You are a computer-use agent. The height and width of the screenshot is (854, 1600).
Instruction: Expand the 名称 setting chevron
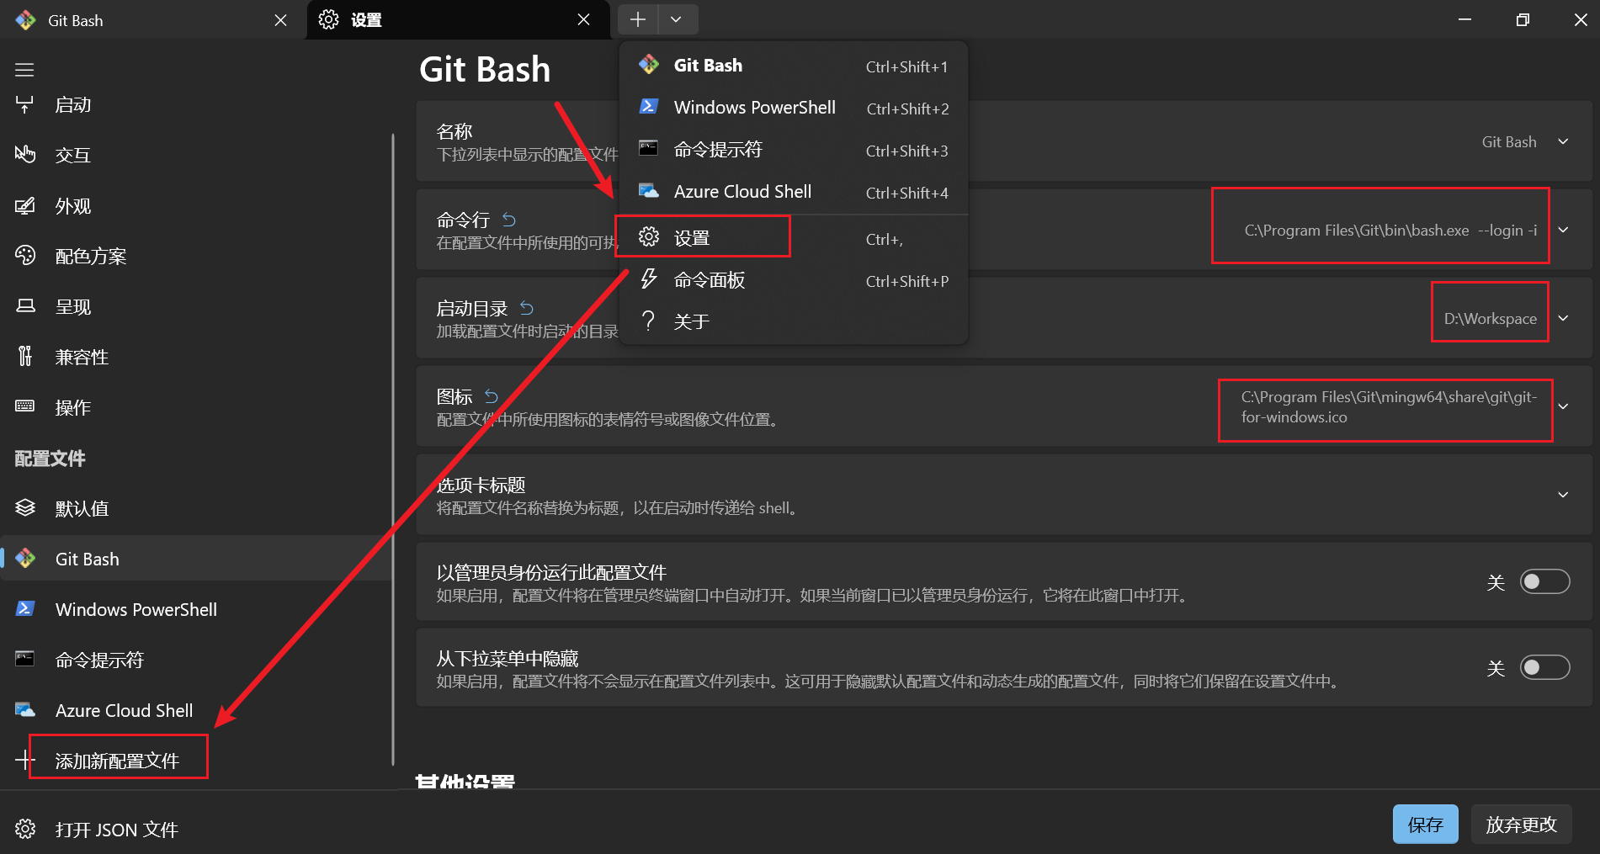tap(1563, 141)
